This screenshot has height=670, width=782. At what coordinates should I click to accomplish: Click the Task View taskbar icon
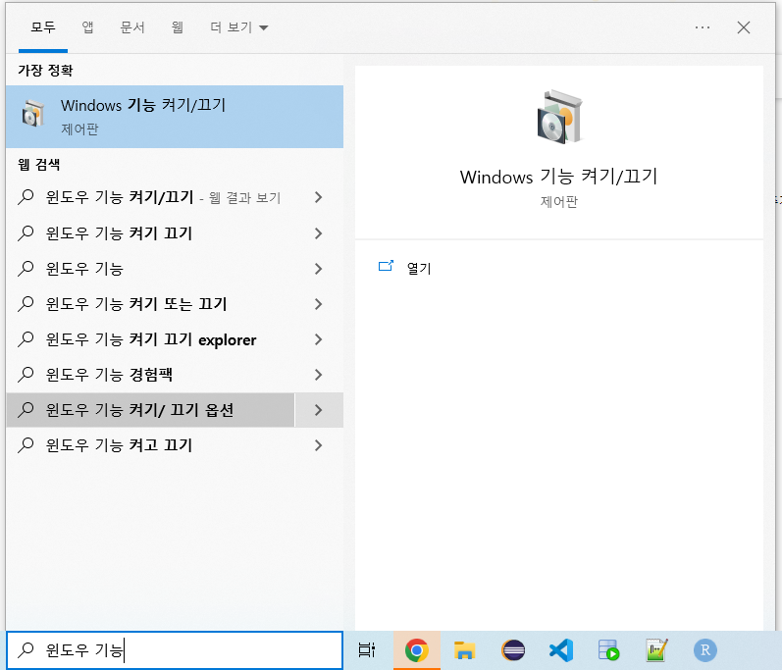pyautogui.click(x=367, y=650)
